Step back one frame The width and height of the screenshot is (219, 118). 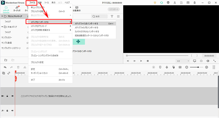point(128,61)
